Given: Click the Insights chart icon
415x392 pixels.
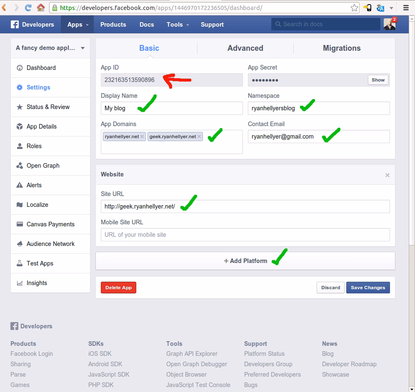Looking at the screenshot, I should pyautogui.click(x=20, y=283).
